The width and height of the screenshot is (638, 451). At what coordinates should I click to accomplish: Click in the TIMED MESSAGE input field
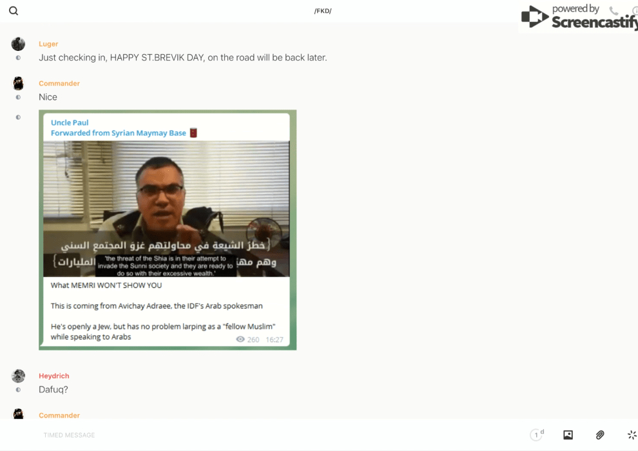tap(258, 435)
